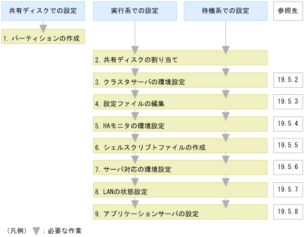This screenshot has width=304, height=237.
Task: Select step 1 パーティションの作成
Action: tap(43, 37)
